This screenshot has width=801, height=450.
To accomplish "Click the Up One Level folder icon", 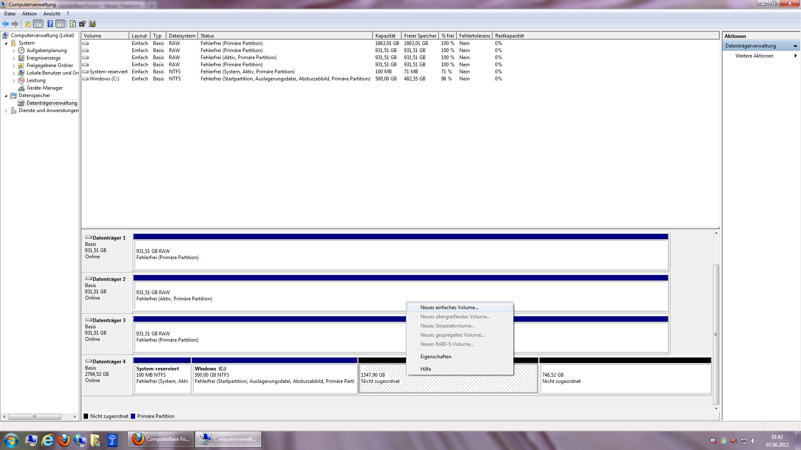I will [28, 24].
